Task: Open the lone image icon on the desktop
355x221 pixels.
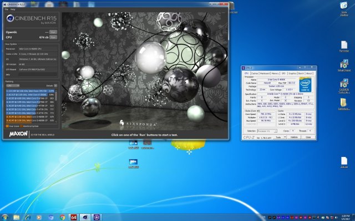Action: (133, 164)
